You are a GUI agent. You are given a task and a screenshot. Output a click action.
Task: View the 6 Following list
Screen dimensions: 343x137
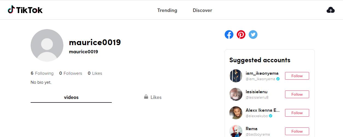pyautogui.click(x=42, y=73)
